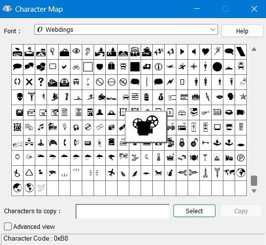Focus the Characters to copy field
This screenshot has height=245, width=266.
[x=122, y=211]
